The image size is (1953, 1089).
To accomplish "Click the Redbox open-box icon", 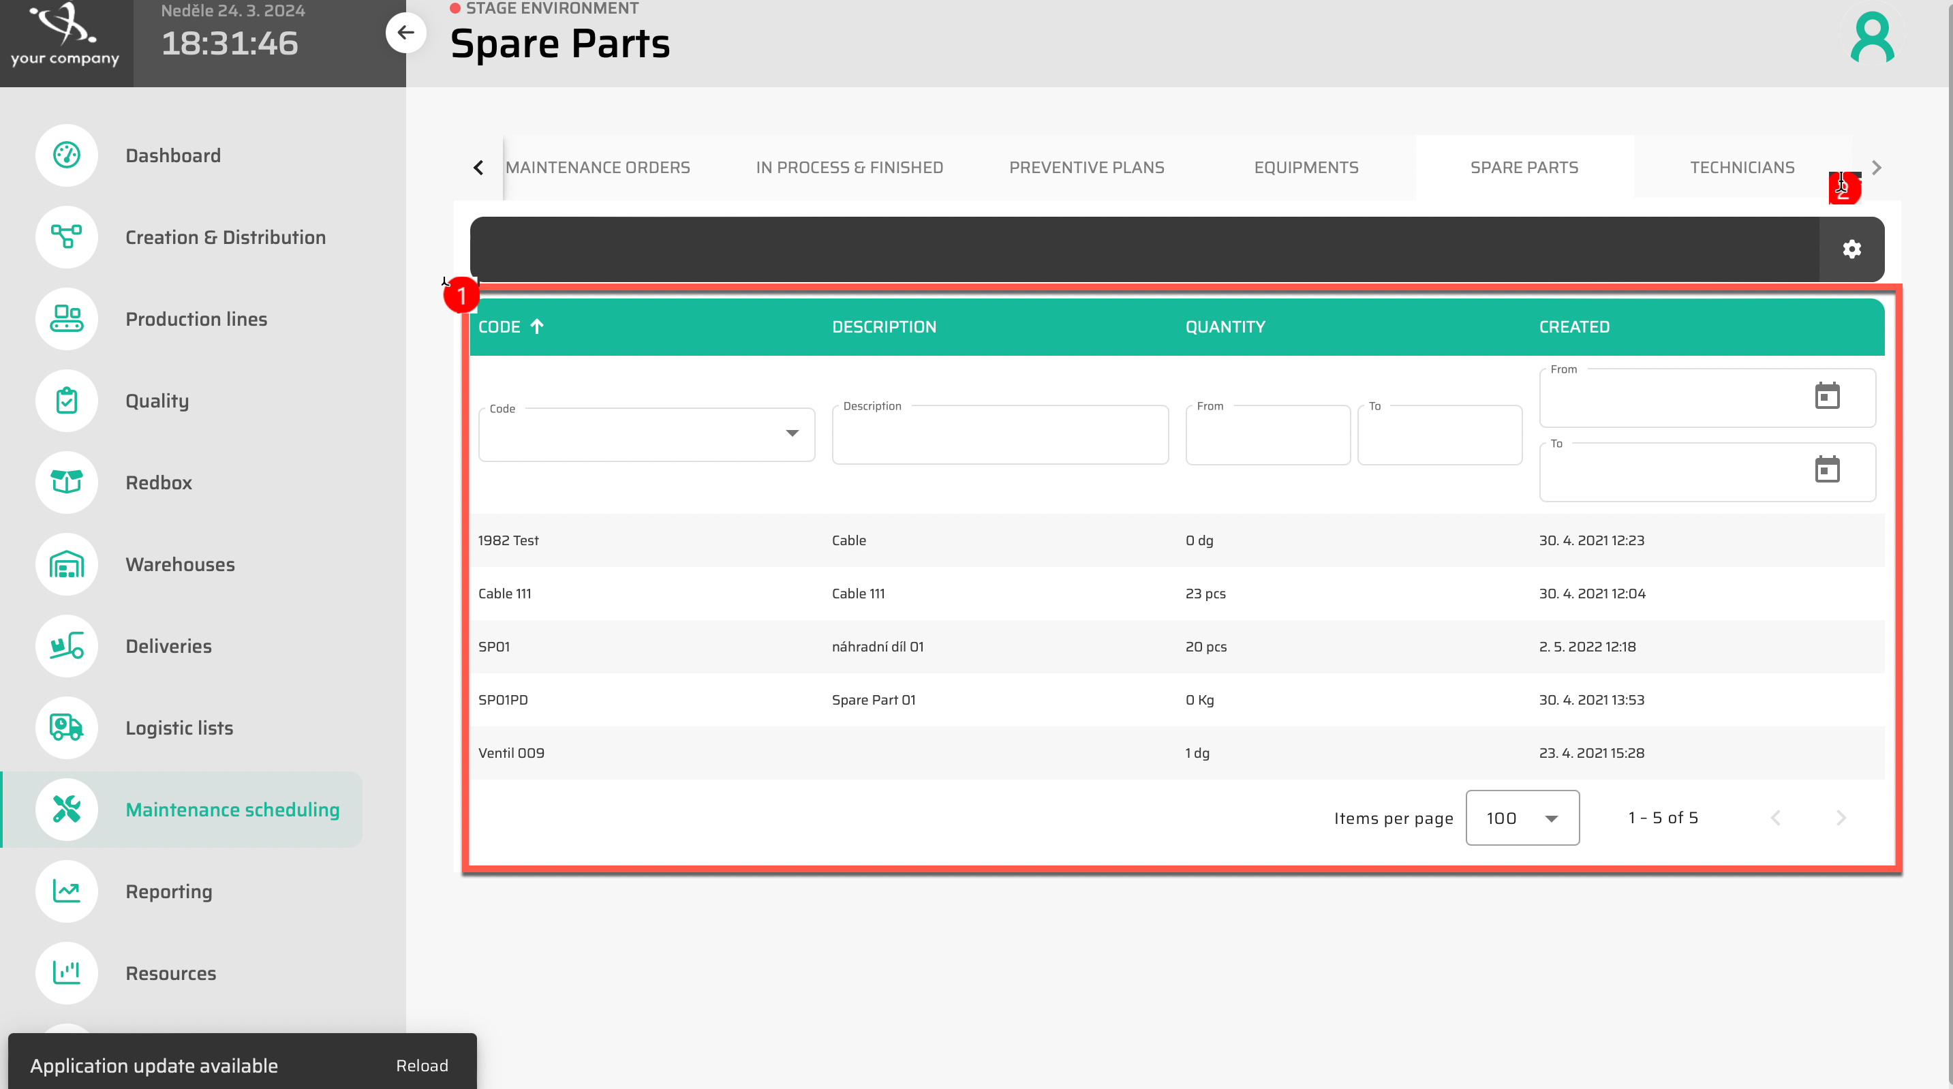I will pyautogui.click(x=67, y=482).
